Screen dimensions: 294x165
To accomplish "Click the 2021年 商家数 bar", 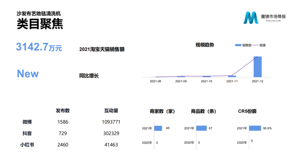I will [158, 128].
